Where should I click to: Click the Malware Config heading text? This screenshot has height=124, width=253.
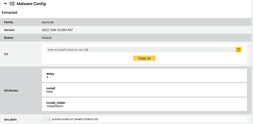click(x=31, y=4)
